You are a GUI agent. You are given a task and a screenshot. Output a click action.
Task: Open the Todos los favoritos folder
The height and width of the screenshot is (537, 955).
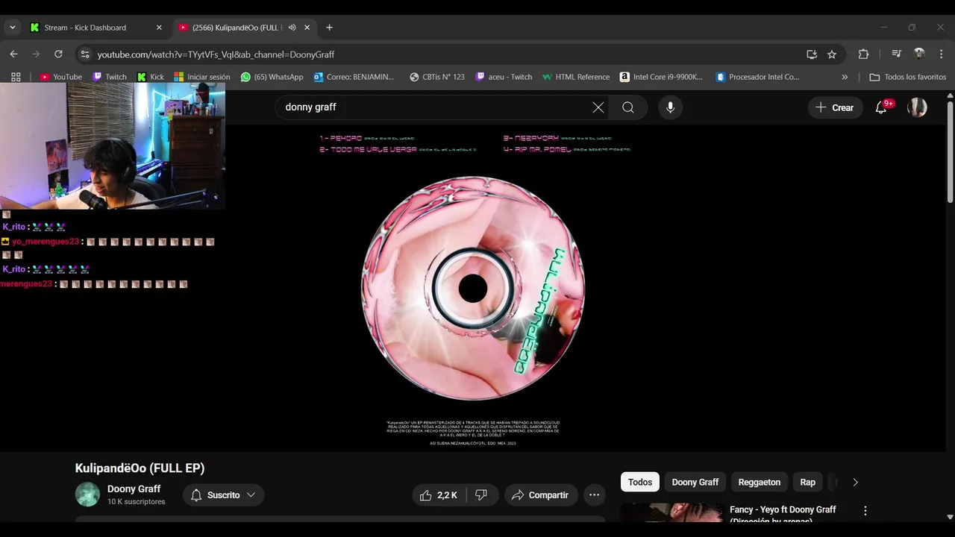click(908, 77)
